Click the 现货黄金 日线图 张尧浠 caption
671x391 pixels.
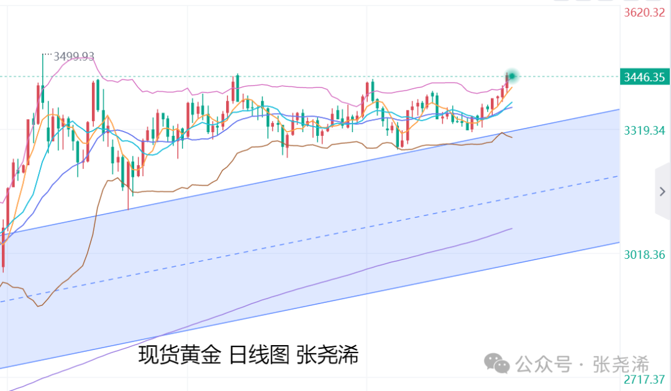tap(248, 355)
